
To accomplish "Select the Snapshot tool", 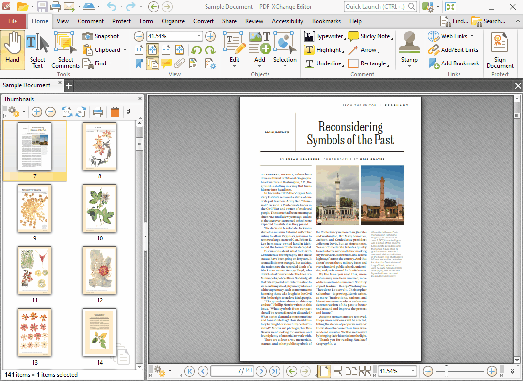I will pos(101,36).
